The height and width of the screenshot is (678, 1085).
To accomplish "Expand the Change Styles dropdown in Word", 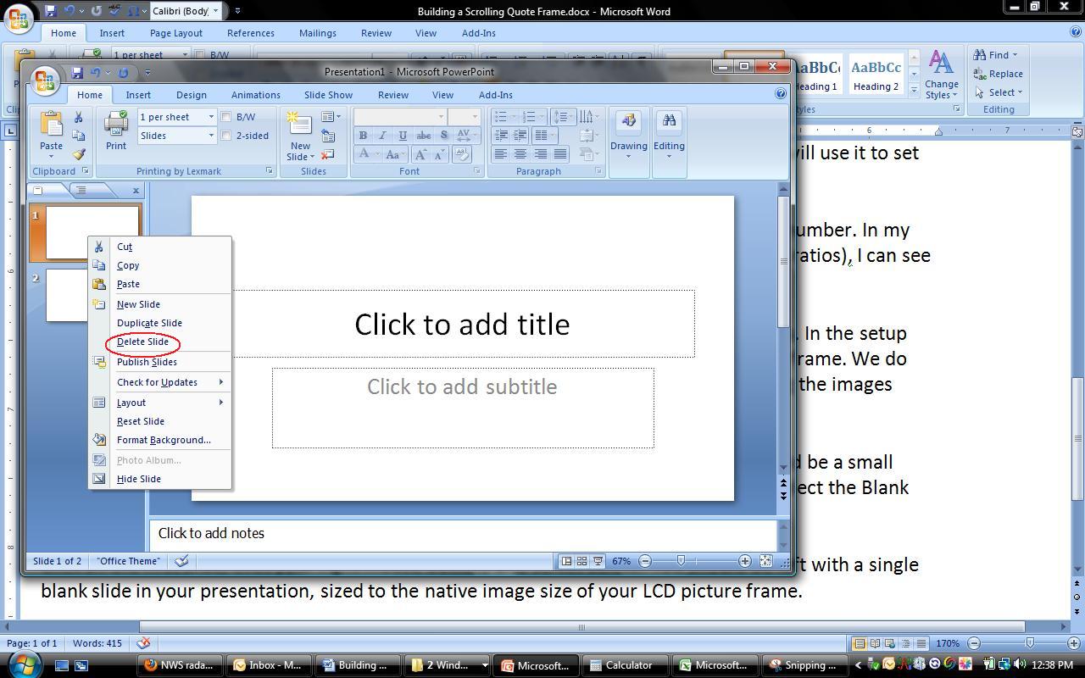I will (x=941, y=75).
